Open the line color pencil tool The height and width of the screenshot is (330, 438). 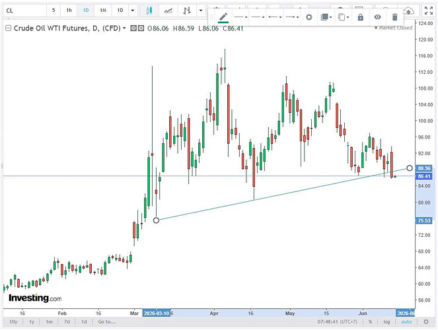click(223, 17)
